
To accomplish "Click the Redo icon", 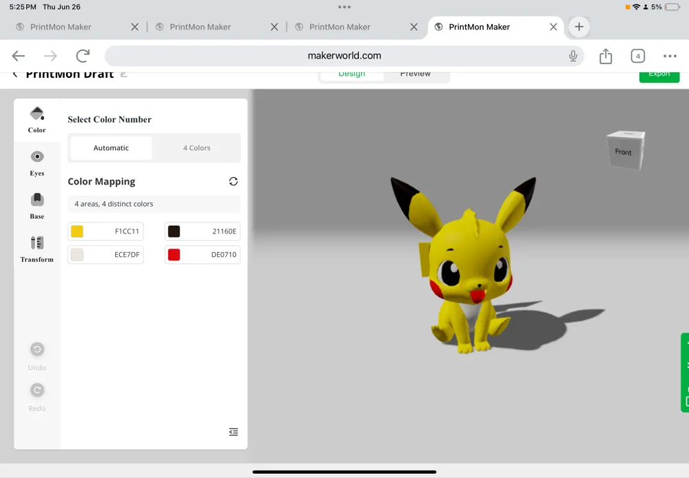I will pos(37,390).
